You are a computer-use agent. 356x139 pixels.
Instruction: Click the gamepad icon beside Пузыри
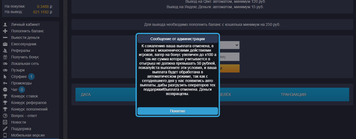pyautogui.click(x=5, y=70)
